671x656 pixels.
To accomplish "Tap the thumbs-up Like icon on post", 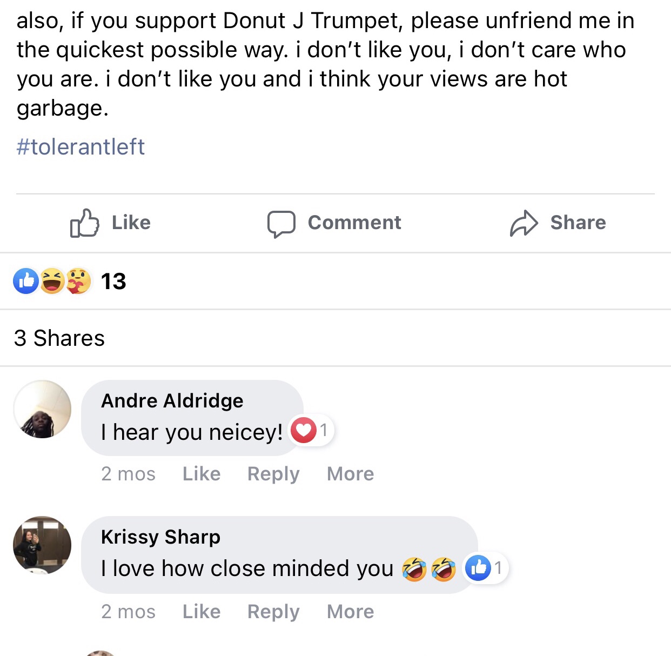I will click(85, 223).
